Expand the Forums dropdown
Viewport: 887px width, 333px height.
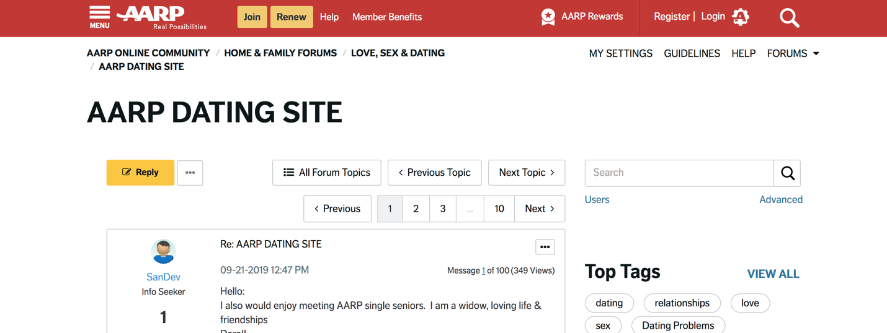(x=793, y=54)
